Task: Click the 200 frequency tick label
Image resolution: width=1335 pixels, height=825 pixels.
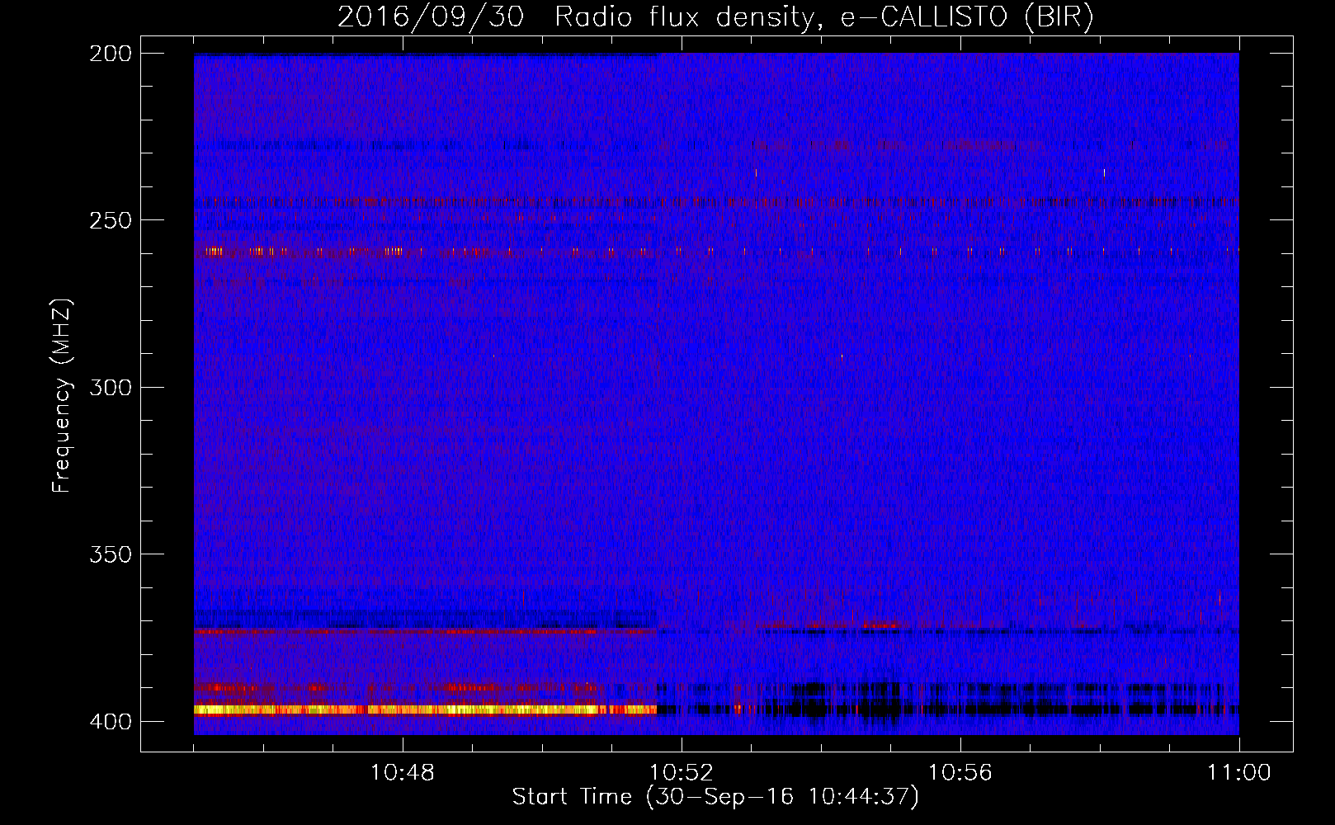Action: 110,54
